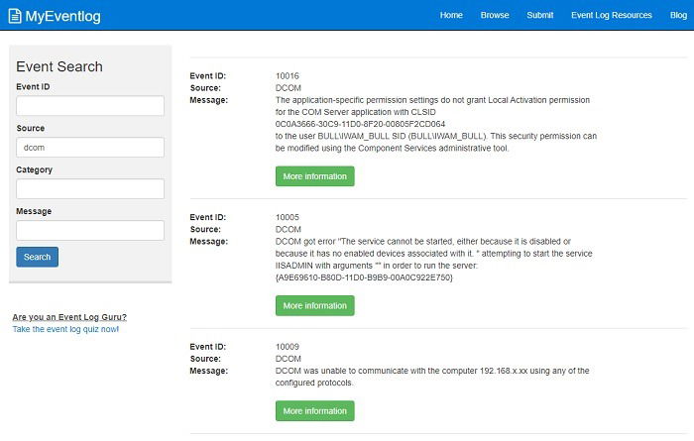Screen dimensions: 694x441
Task: Click the Are you an Event Log Guru heading
Action: point(69,317)
